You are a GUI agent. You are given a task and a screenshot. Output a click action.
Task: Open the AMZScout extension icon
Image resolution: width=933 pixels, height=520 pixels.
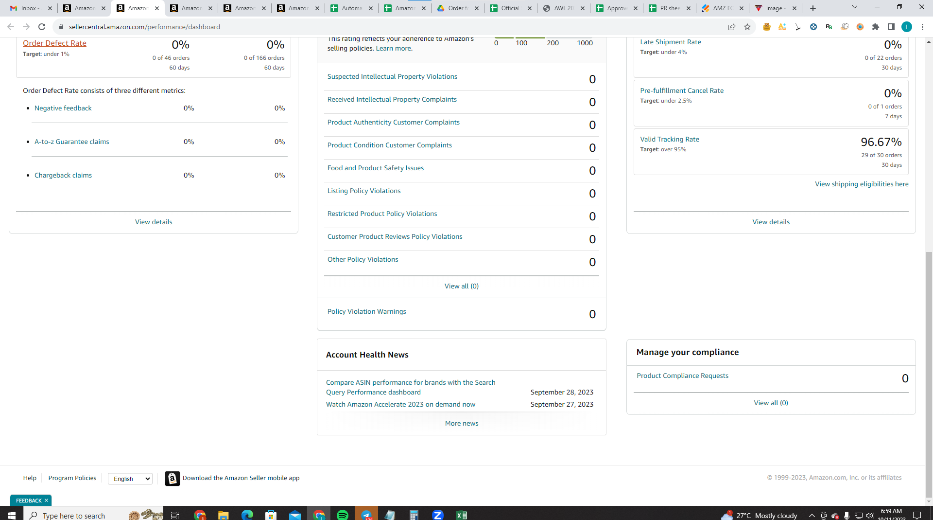782,27
